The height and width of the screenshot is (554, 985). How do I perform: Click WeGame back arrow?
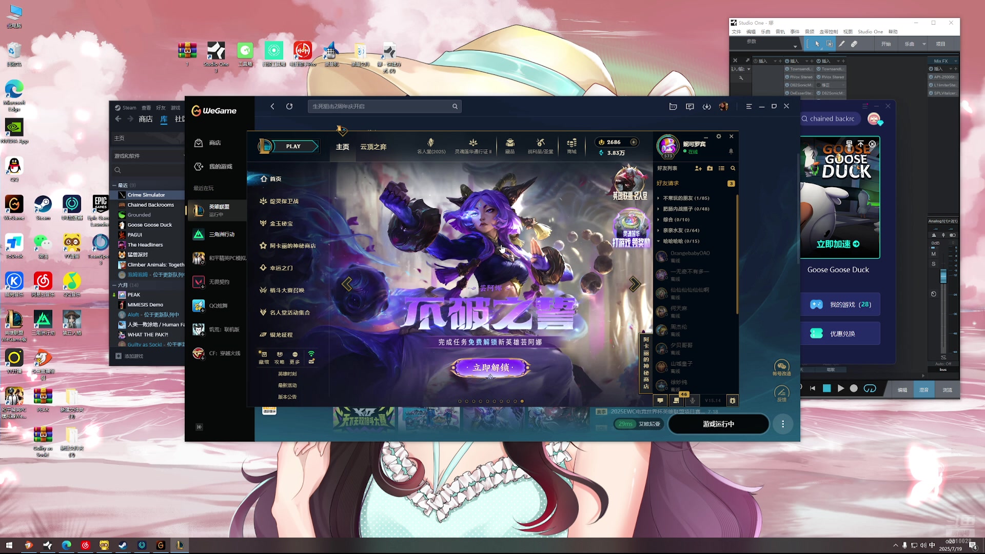pyautogui.click(x=272, y=106)
